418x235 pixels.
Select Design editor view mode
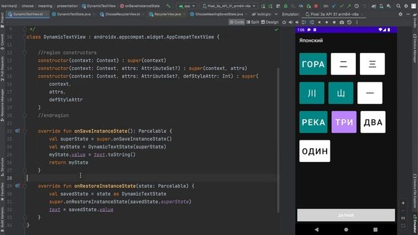270,22
